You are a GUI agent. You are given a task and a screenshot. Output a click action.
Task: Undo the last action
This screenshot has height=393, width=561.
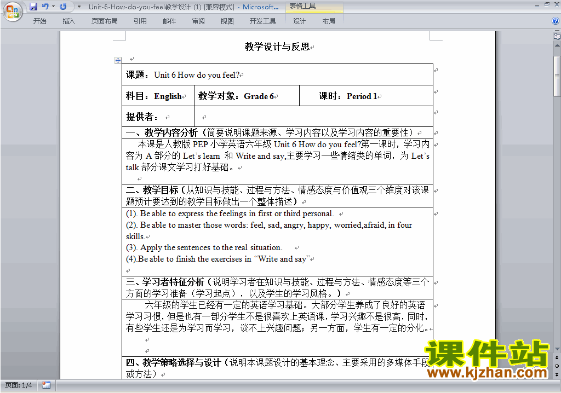coord(45,7)
